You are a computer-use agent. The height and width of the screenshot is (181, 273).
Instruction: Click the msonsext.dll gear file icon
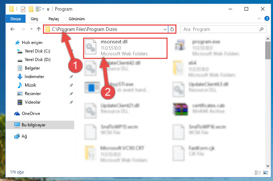[91, 47]
